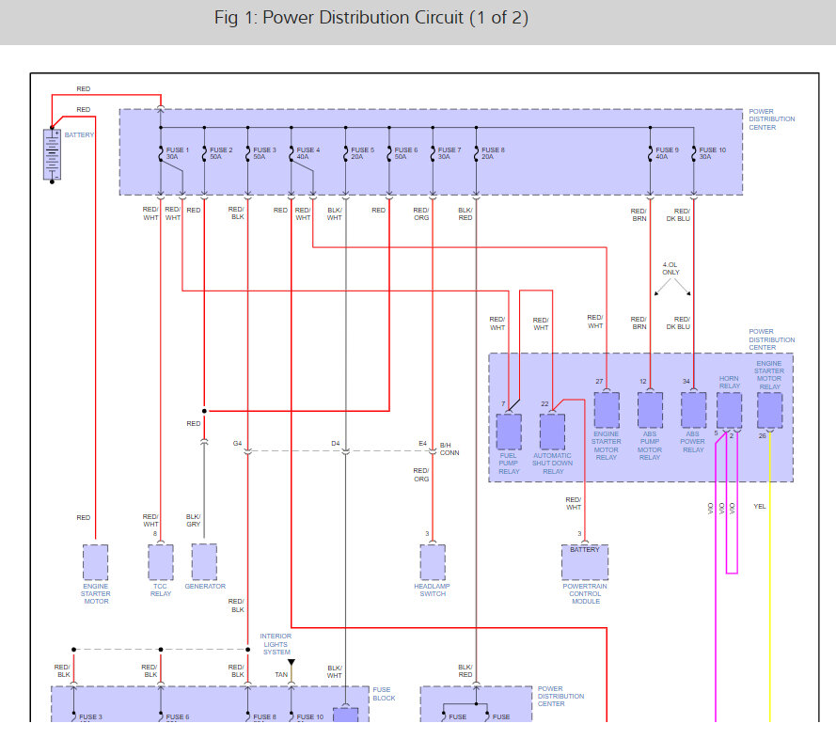This screenshot has height=755, width=836.
Task: Click 'FUSE 6' in the bottom fuse block
Action: pos(178,717)
